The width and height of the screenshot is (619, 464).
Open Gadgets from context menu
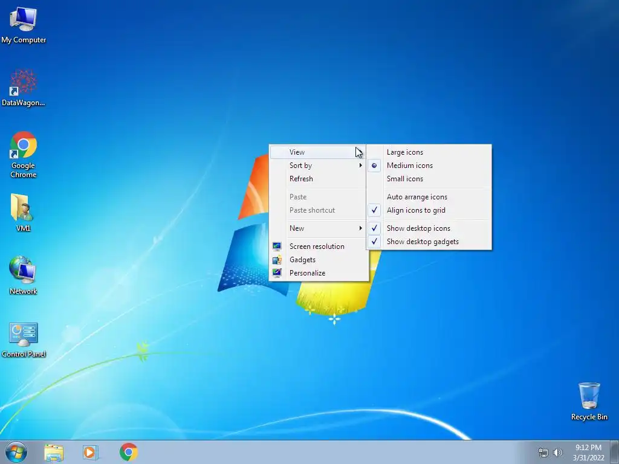pos(318,260)
